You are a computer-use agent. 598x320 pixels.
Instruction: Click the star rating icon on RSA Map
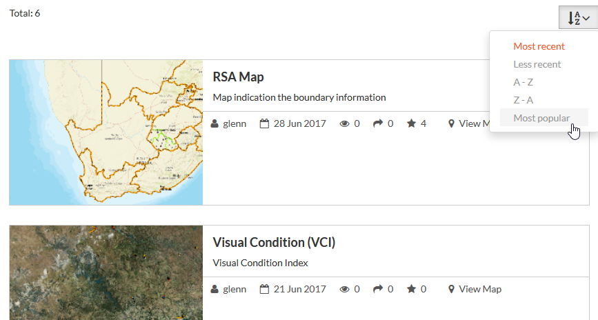click(412, 124)
